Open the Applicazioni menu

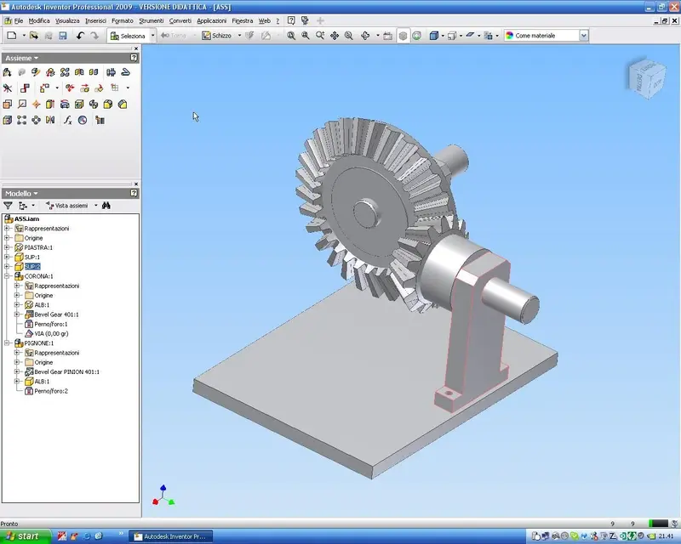pyautogui.click(x=211, y=20)
